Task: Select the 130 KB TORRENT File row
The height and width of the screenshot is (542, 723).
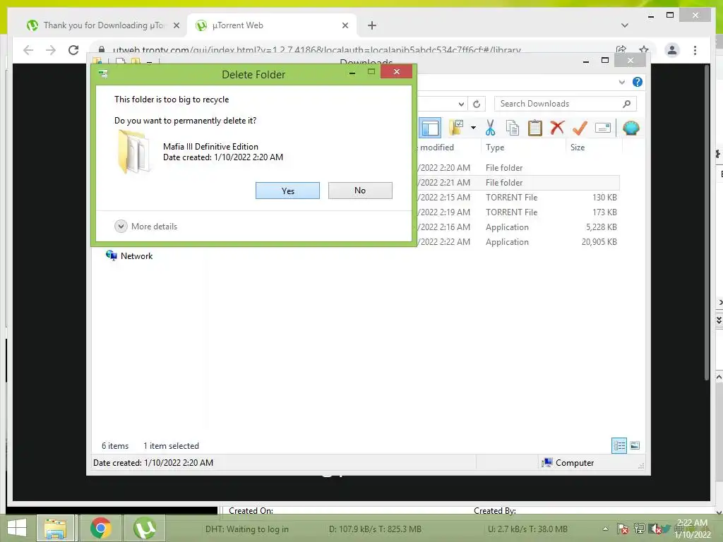Action: point(518,198)
